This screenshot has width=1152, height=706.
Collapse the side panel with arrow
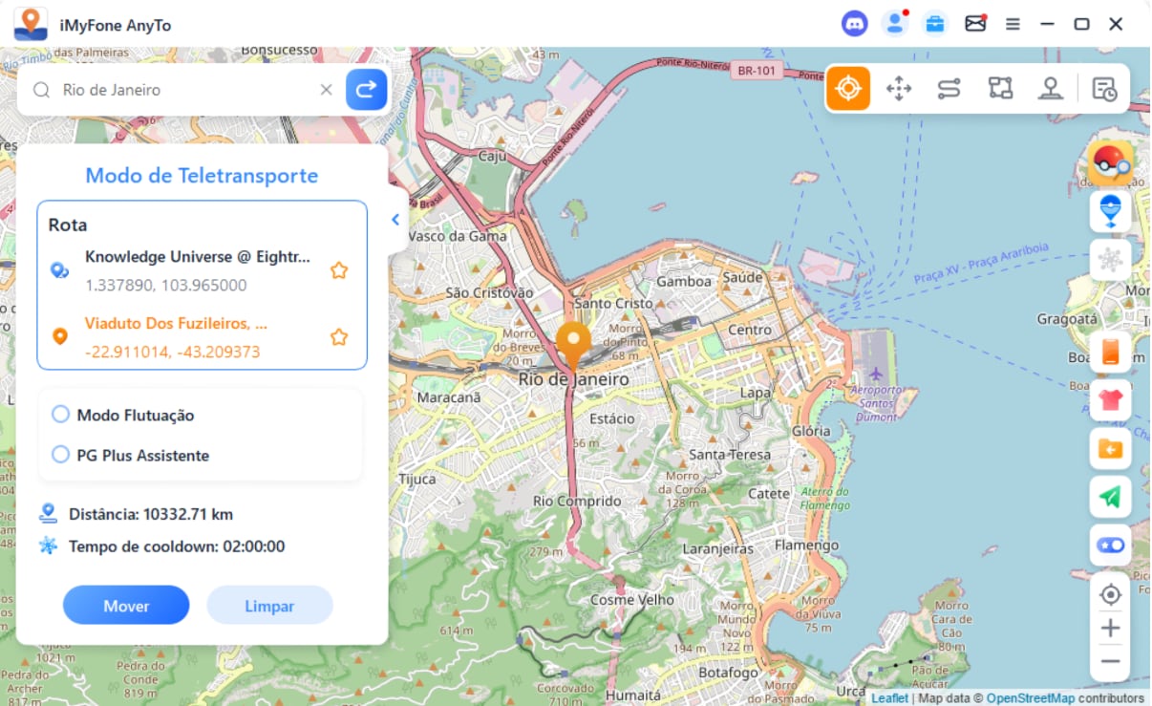(x=395, y=220)
